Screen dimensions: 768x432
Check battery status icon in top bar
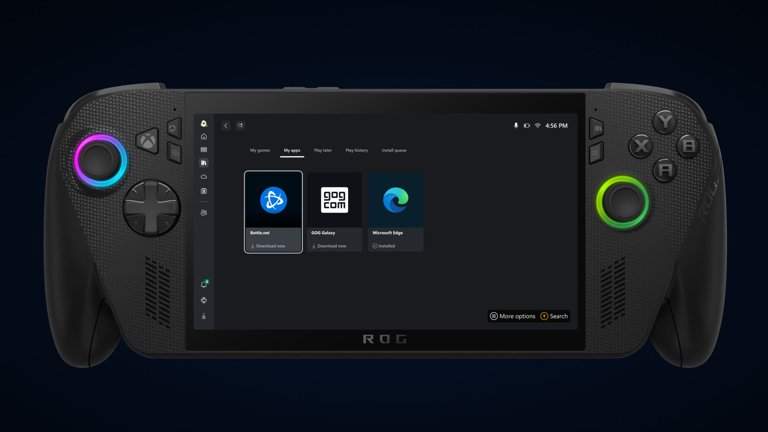[x=526, y=125]
